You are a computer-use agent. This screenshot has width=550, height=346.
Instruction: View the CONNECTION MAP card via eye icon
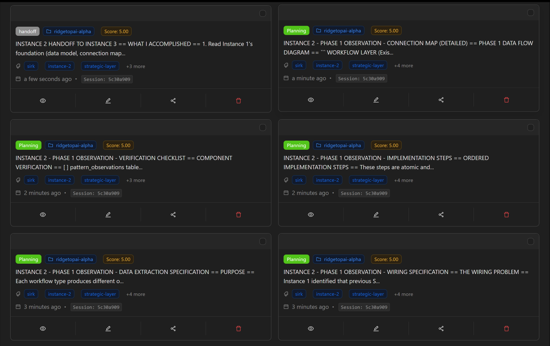click(x=311, y=100)
